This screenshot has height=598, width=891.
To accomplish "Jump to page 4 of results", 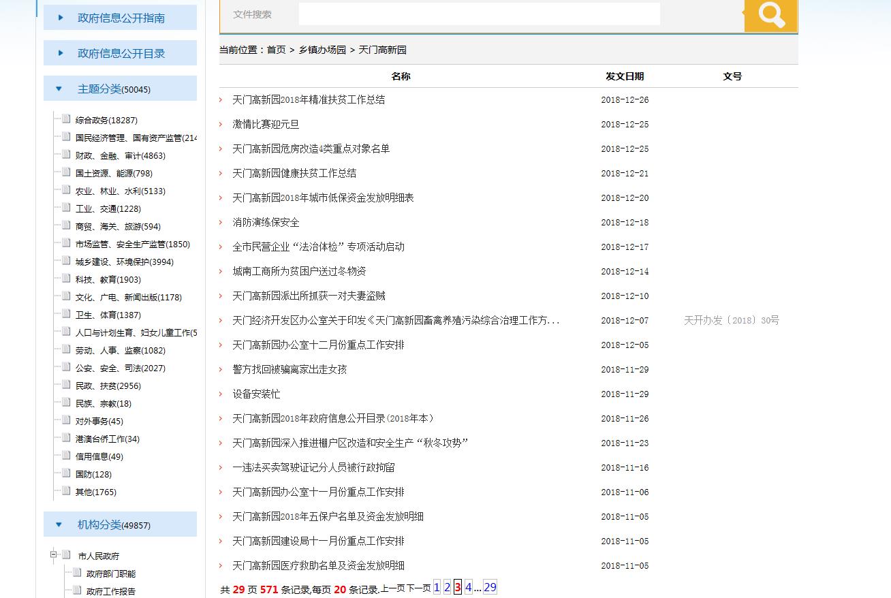I will pos(468,587).
